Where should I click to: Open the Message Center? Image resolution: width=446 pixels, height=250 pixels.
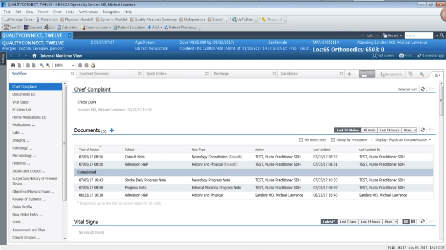point(20,20)
